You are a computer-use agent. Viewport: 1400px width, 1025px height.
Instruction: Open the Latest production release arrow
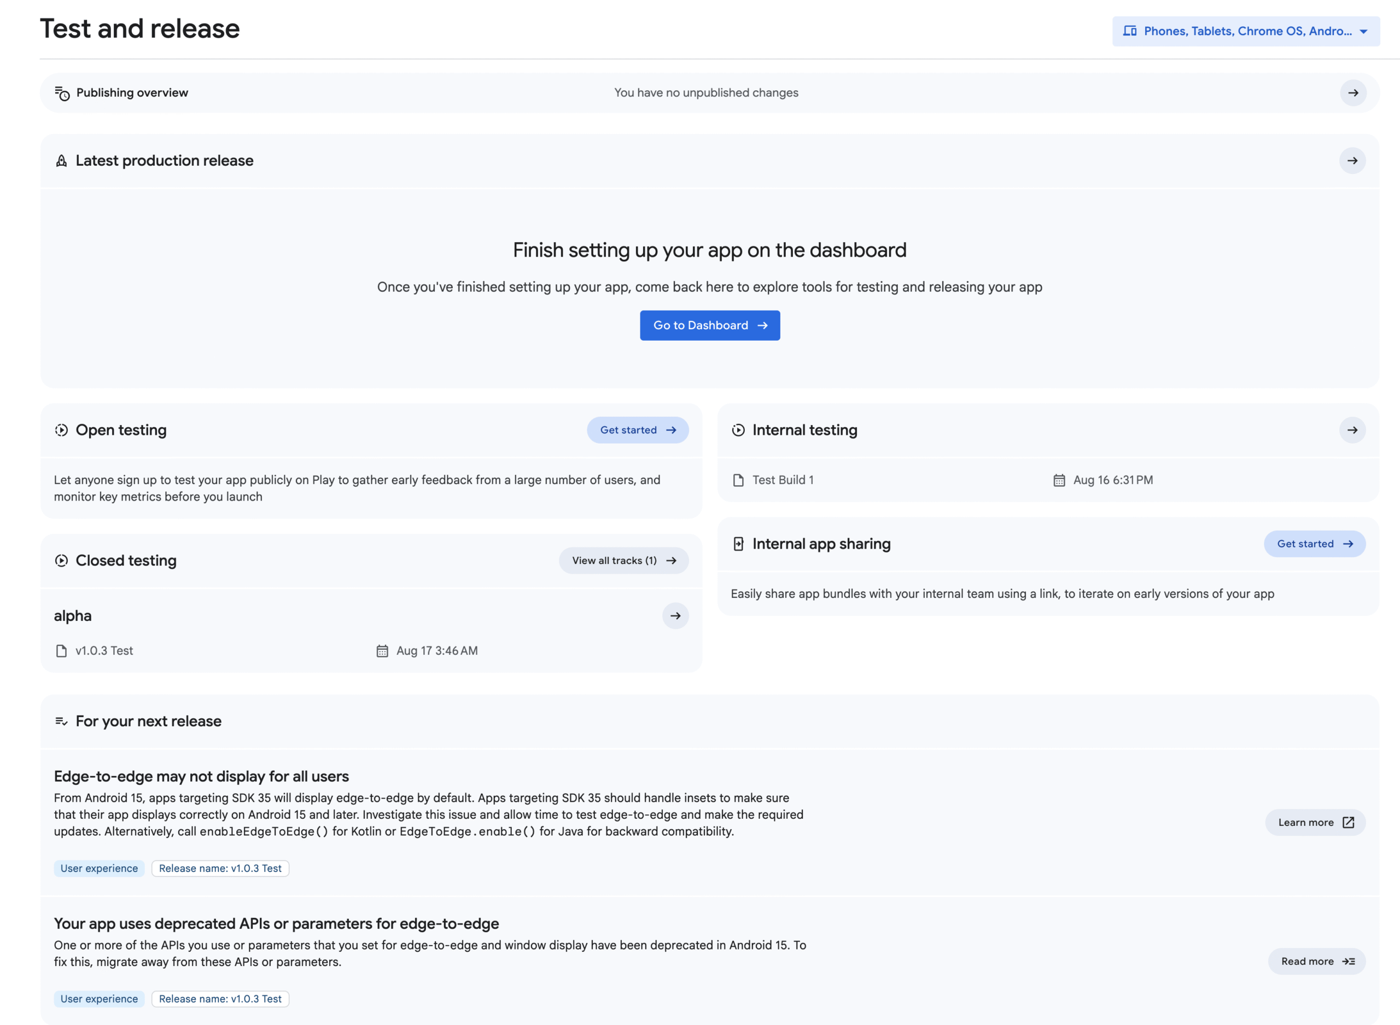1352,161
